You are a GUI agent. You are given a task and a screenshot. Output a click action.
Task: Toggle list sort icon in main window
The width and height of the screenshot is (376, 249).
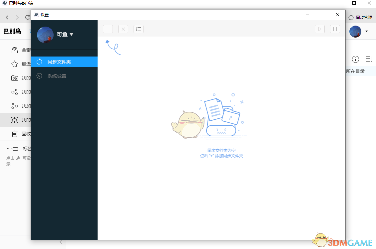[x=369, y=59]
